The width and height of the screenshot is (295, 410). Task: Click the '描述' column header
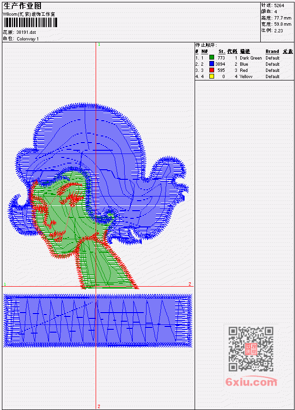(245, 51)
